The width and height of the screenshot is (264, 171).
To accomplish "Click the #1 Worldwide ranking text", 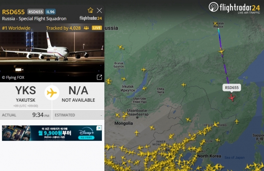I will [16, 28].
